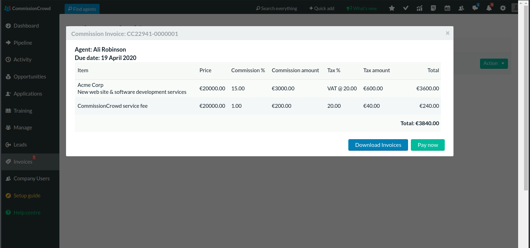
Task: Open the checkmark tasks icon
Action: (x=406, y=8)
